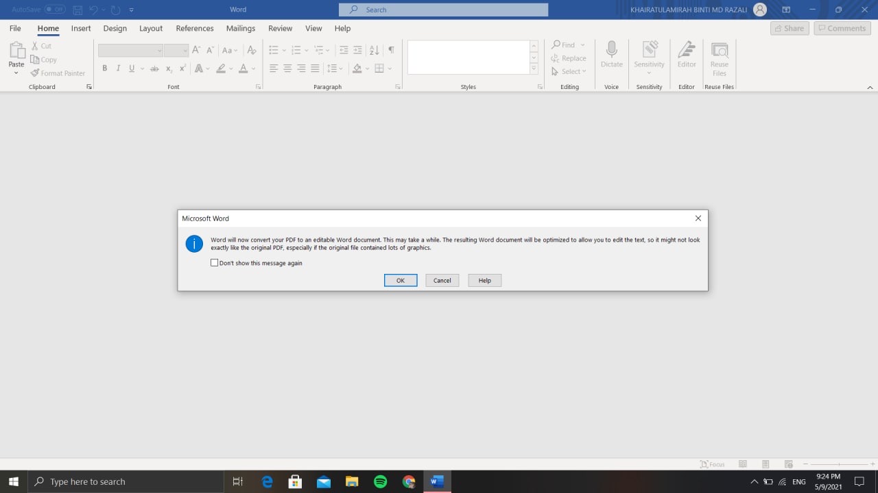Click the Justify alignment icon
Viewport: 878px width, 493px height.
click(315, 68)
